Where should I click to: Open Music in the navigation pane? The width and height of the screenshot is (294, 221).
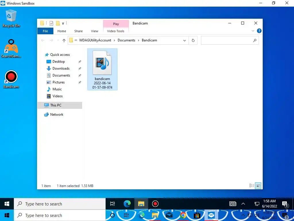point(57,89)
